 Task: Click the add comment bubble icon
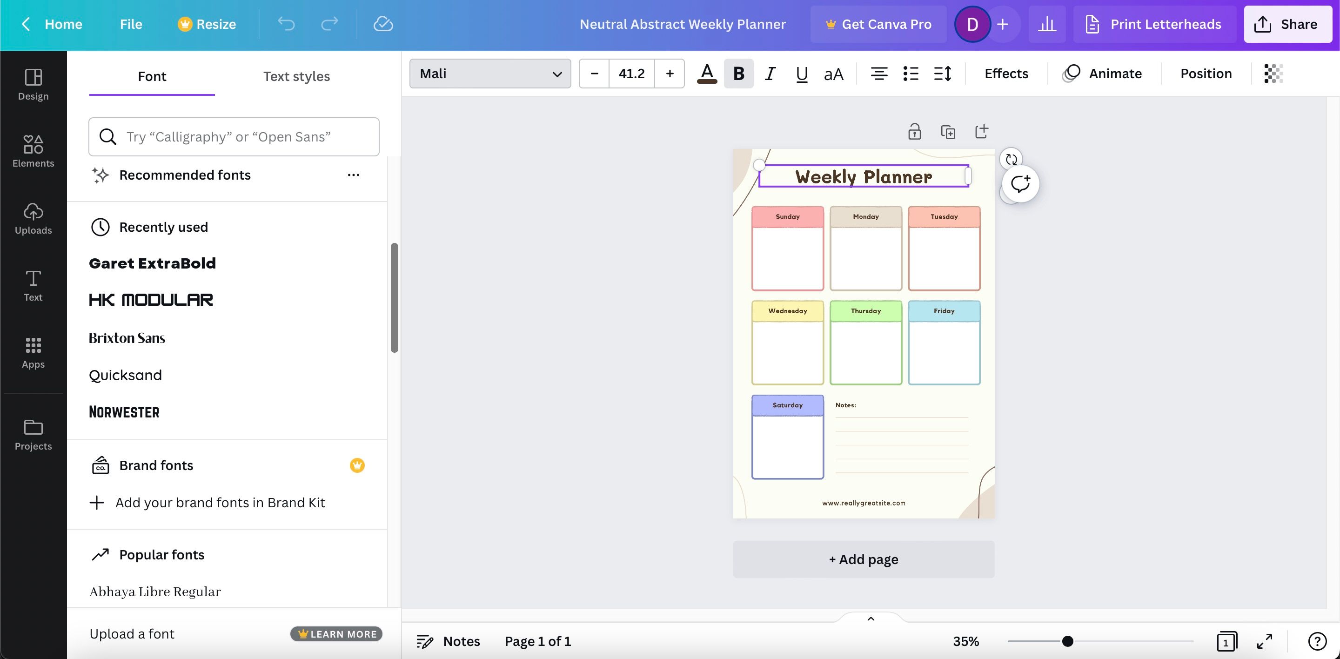coord(1020,184)
